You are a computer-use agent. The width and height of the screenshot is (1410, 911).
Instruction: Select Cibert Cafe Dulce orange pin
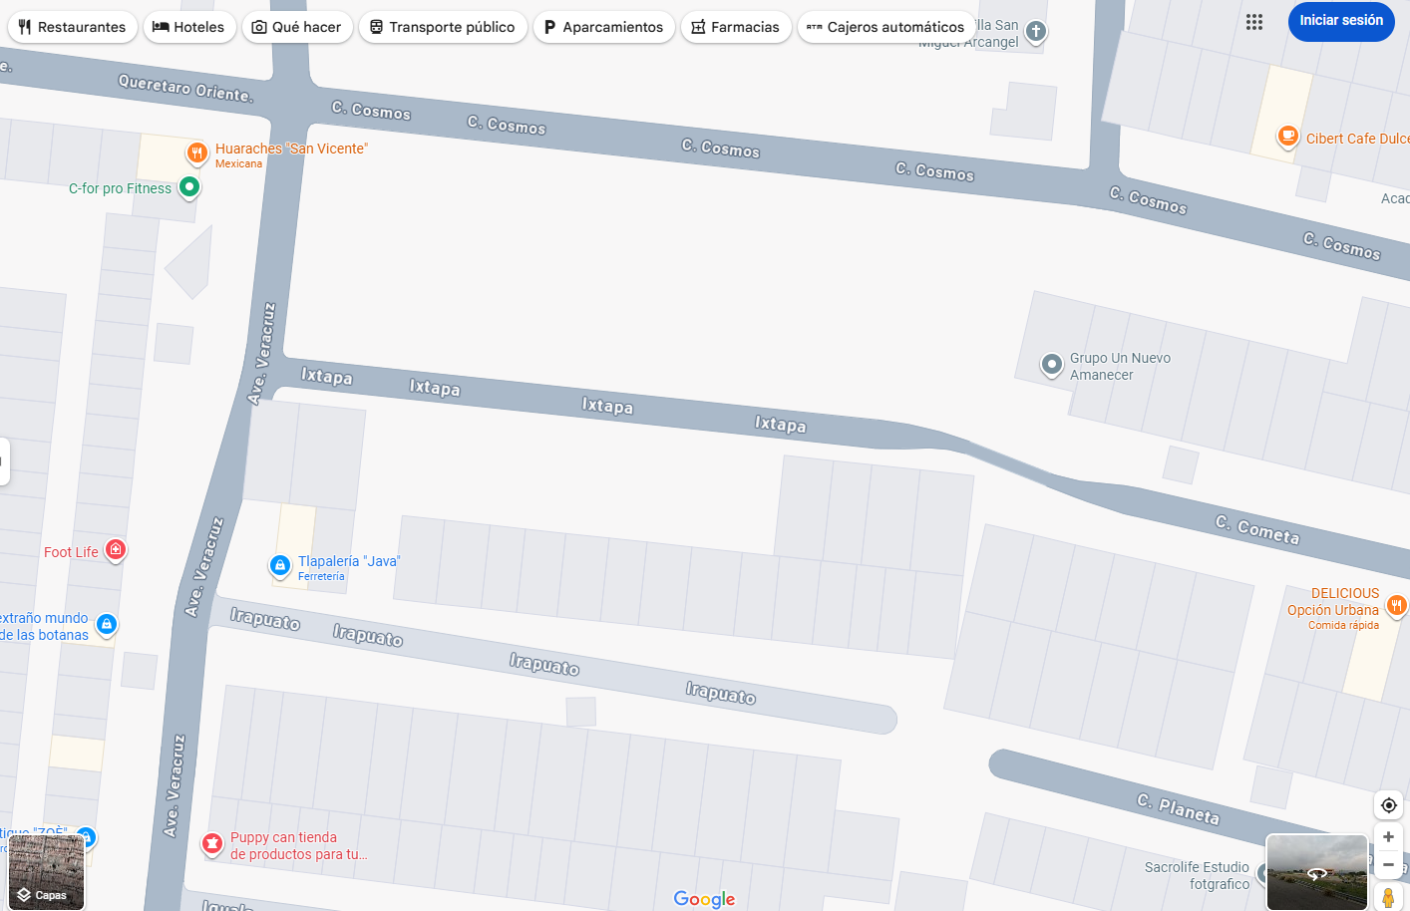(x=1288, y=137)
